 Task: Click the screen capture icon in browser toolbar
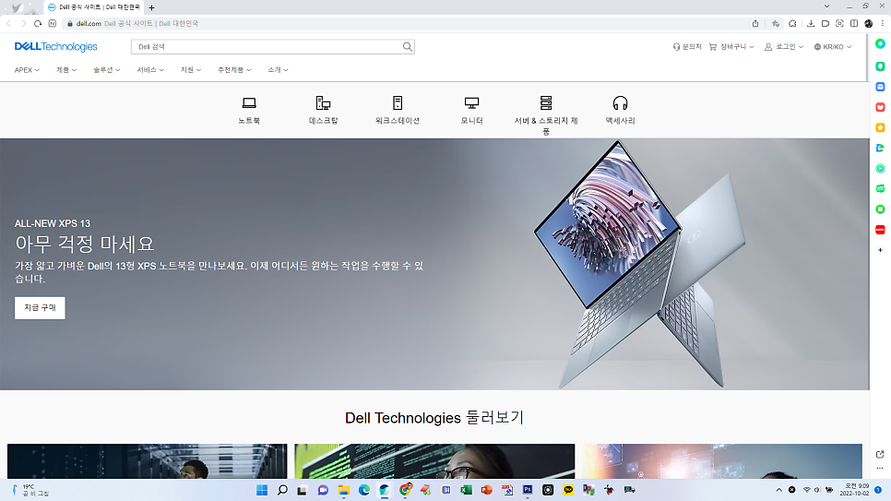pos(839,23)
